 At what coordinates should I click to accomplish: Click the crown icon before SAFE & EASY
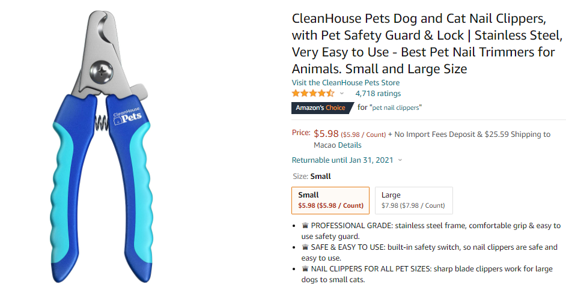(x=305, y=247)
